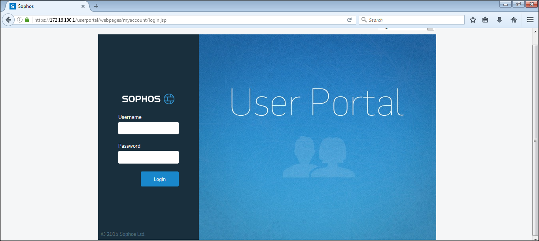
Task: Click the vertical scrollbar thumb
Action: [535, 140]
